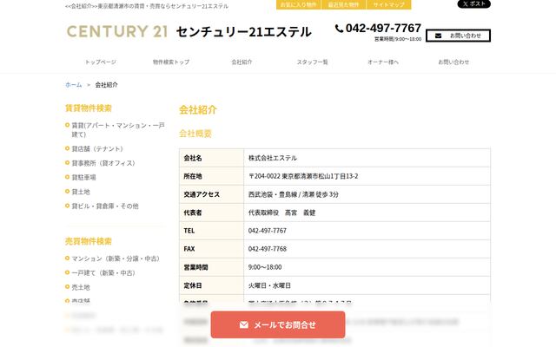Open 物件検索トップ in navigation

click(171, 62)
